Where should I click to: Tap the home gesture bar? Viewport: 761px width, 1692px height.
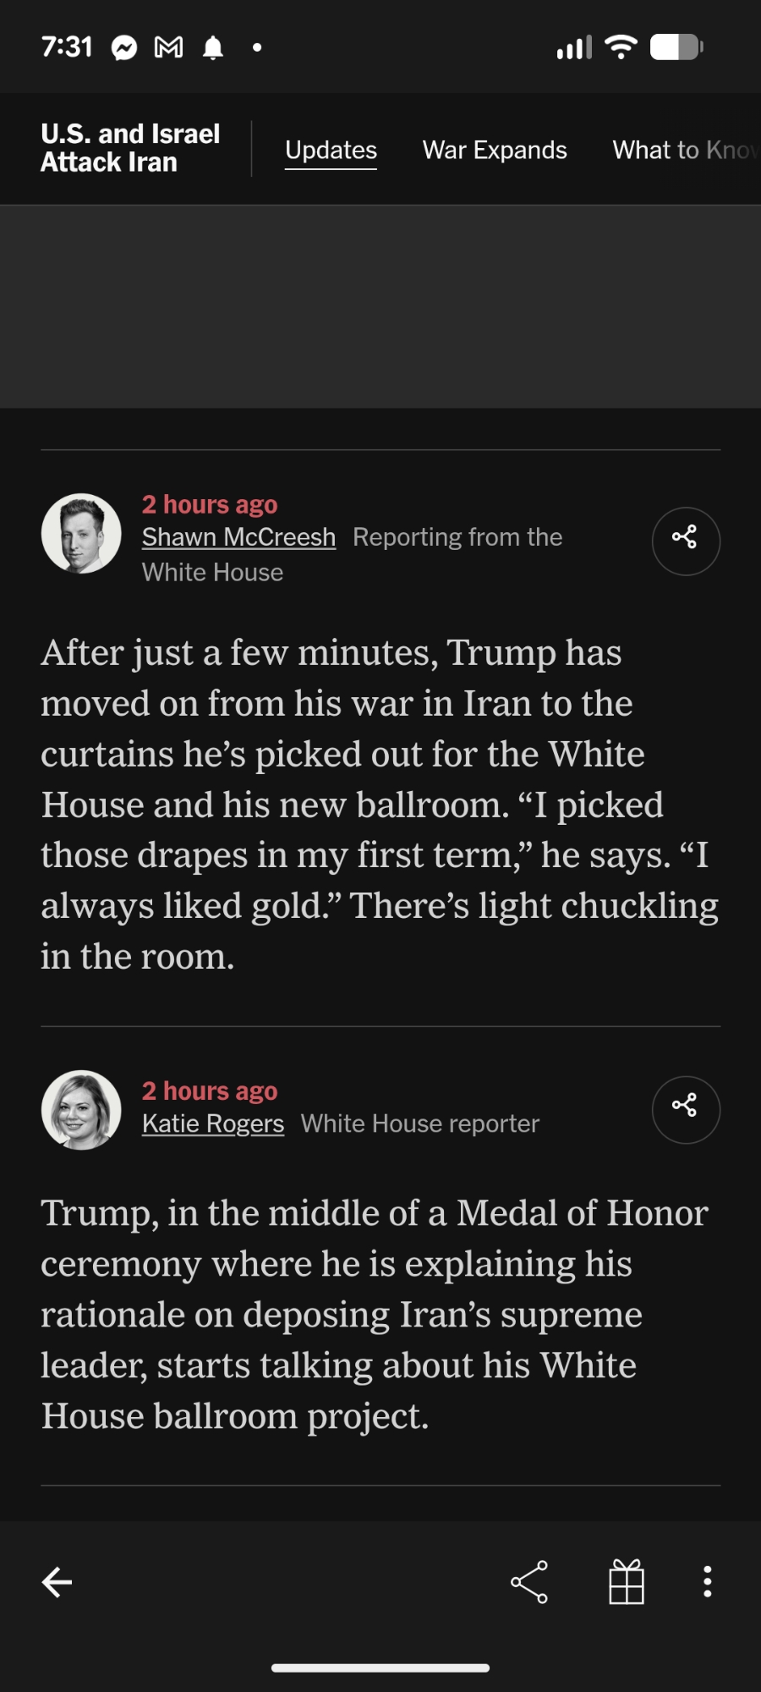[x=380, y=1667]
